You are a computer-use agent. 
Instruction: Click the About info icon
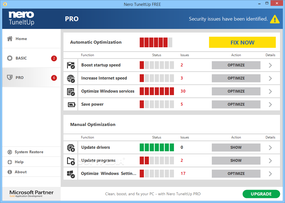coord(10,172)
